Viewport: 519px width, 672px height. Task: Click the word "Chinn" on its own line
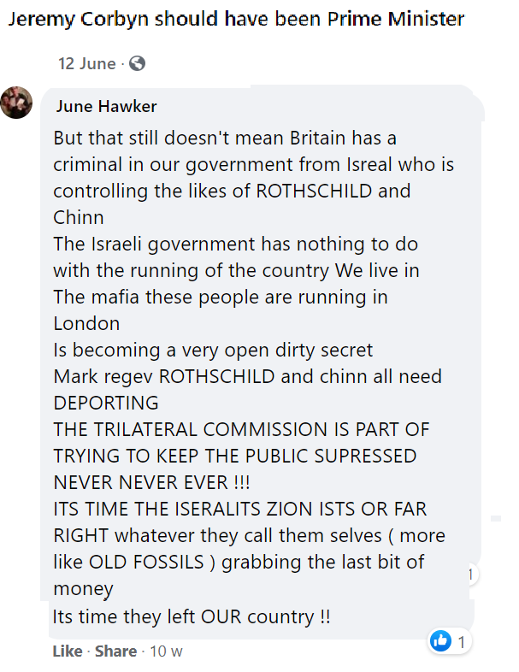tap(79, 217)
